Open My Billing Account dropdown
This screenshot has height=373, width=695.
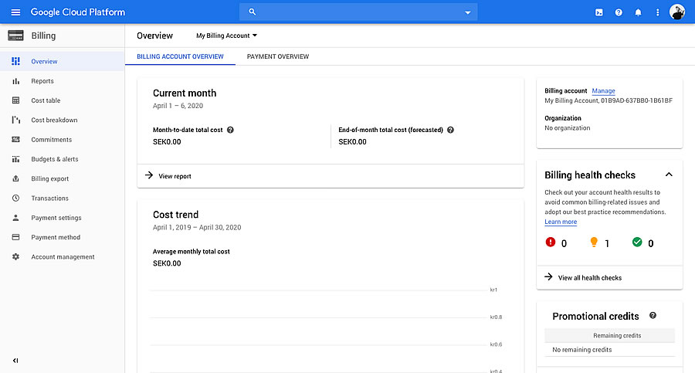pyautogui.click(x=226, y=36)
